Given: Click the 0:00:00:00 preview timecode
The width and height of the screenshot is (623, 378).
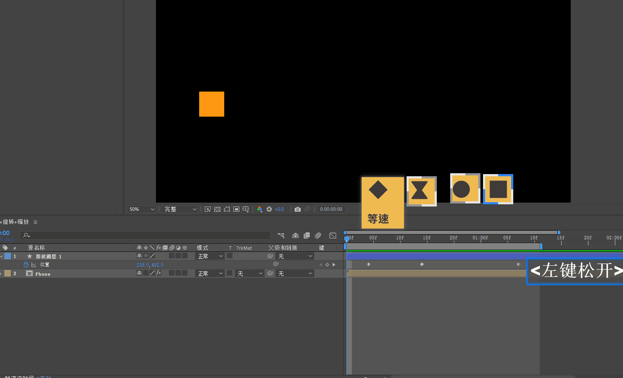Looking at the screenshot, I should pos(331,209).
